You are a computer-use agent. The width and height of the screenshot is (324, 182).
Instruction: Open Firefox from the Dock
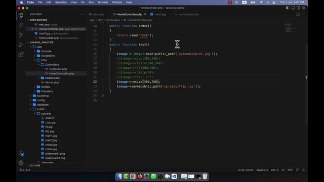[140, 176]
